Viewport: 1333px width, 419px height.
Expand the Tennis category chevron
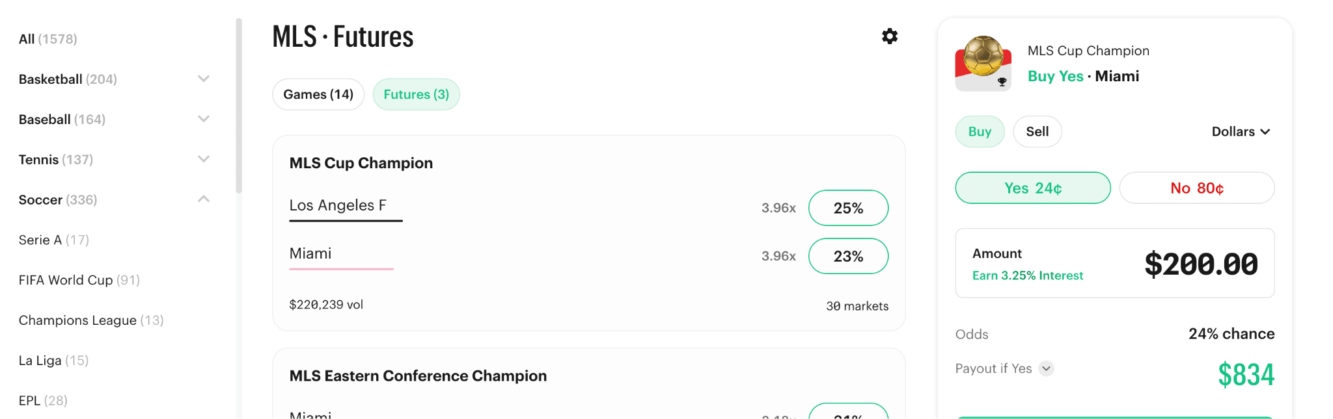[204, 160]
